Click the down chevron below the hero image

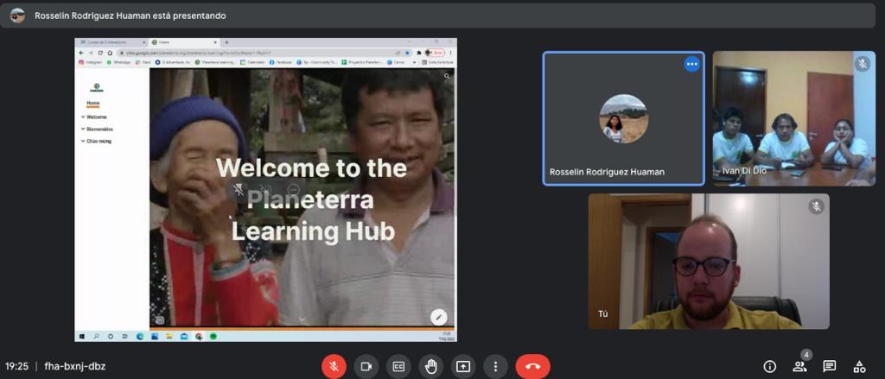tap(302, 319)
